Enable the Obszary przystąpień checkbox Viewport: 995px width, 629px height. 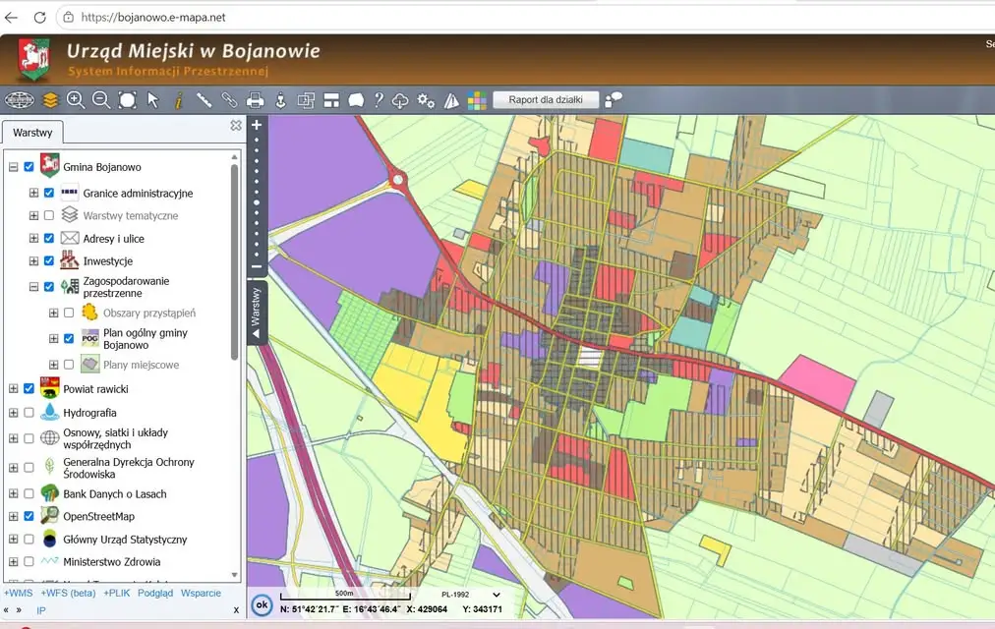point(69,313)
